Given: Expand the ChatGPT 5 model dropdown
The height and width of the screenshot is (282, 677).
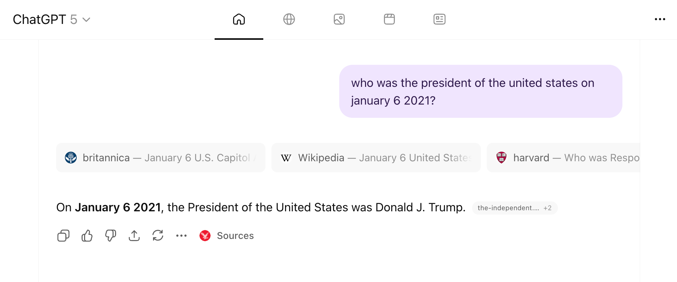Looking at the screenshot, I should point(52,20).
